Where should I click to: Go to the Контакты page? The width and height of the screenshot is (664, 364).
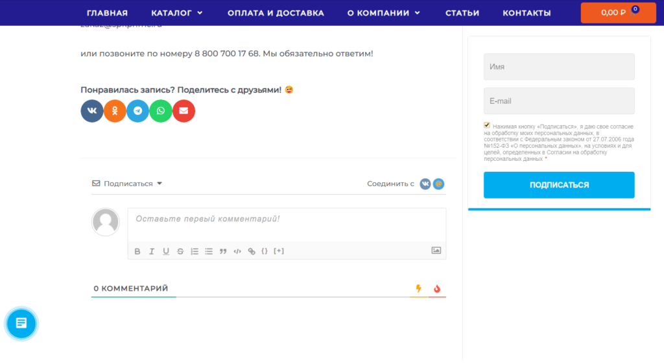pos(527,13)
